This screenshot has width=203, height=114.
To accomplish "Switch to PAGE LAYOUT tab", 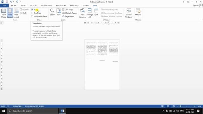I will pyautogui.click(x=46, y=6).
